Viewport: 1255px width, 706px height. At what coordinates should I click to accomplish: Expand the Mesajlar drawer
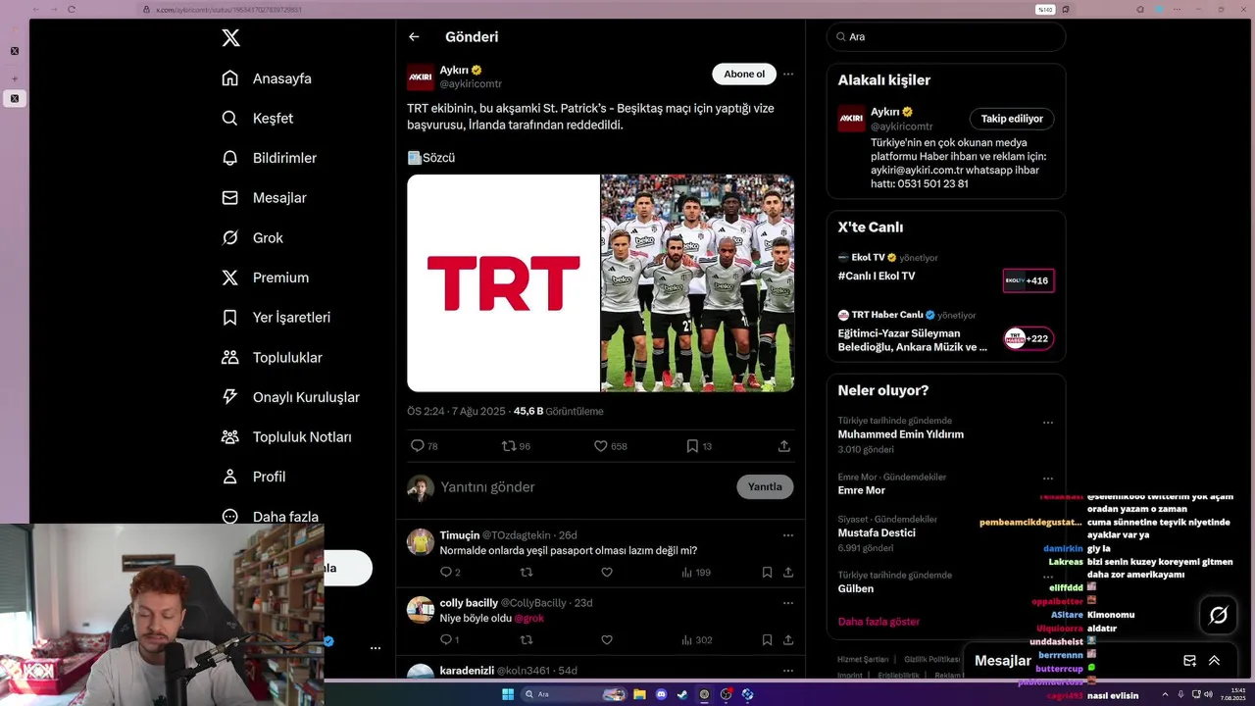[1214, 661]
